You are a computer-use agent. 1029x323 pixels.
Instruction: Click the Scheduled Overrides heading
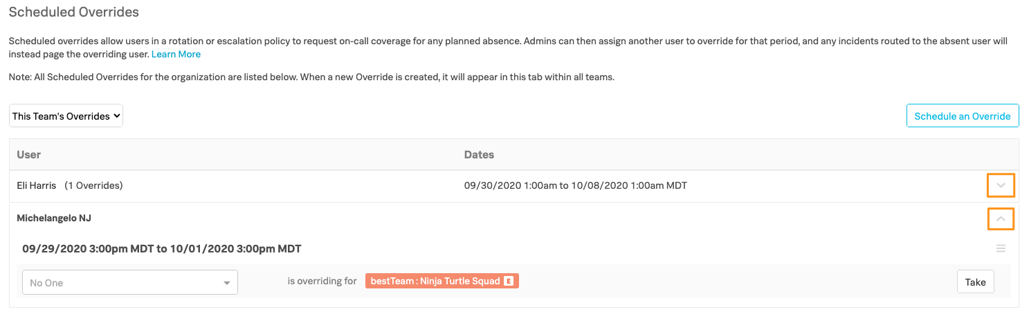pos(73,12)
